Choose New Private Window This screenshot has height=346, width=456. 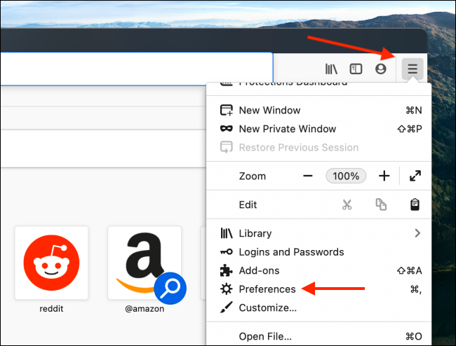tap(287, 129)
